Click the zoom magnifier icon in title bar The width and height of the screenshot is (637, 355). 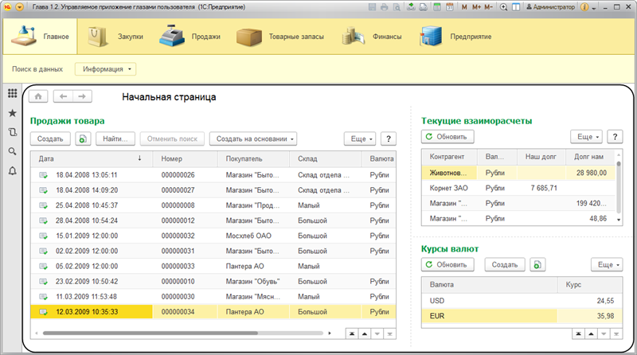503,7
